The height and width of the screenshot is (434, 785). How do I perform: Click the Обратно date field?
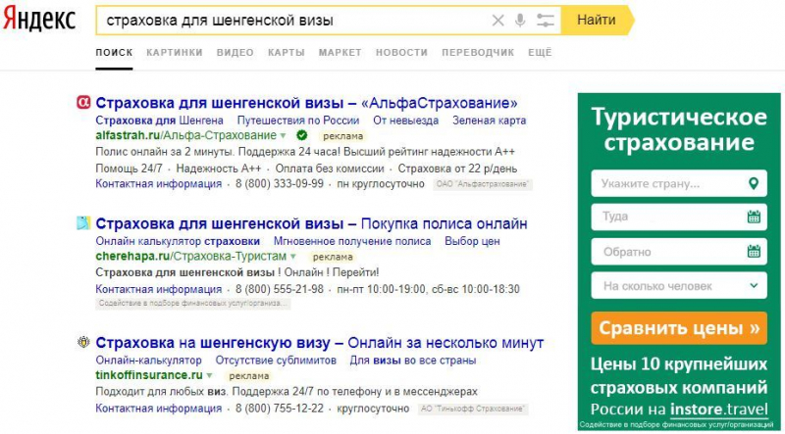click(x=679, y=251)
